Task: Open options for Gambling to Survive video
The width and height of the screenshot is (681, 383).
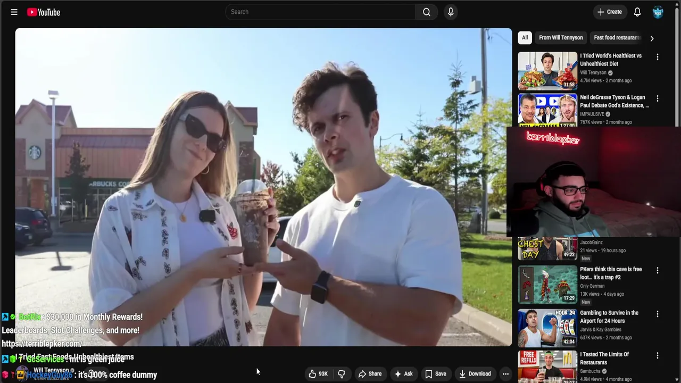Action: click(658, 314)
